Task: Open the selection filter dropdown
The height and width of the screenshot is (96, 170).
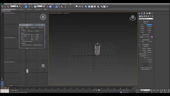Action: click(x=13, y=6)
